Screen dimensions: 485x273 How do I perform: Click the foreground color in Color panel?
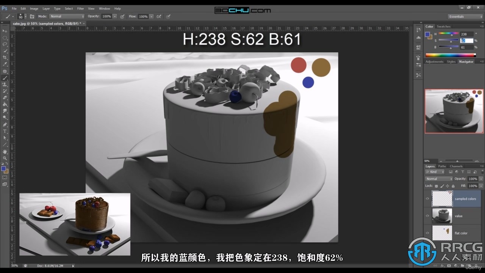(x=427, y=34)
